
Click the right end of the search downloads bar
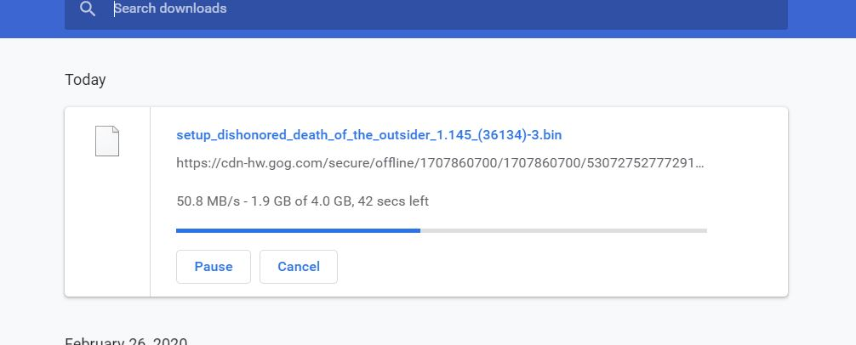click(x=764, y=8)
